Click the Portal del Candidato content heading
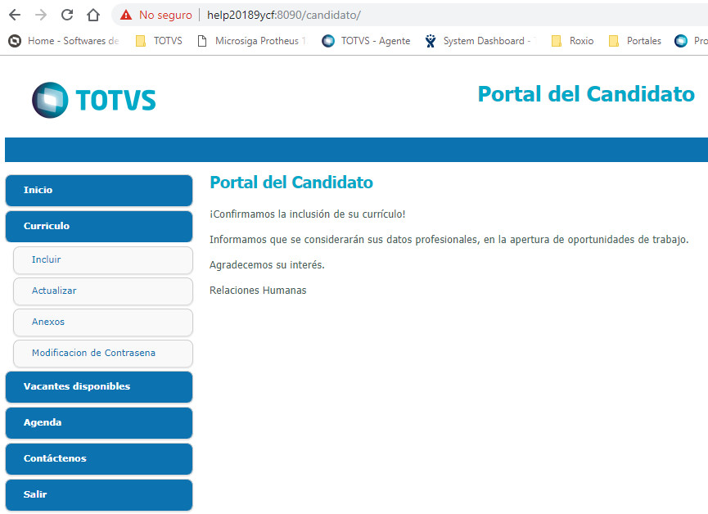 pos(291,183)
